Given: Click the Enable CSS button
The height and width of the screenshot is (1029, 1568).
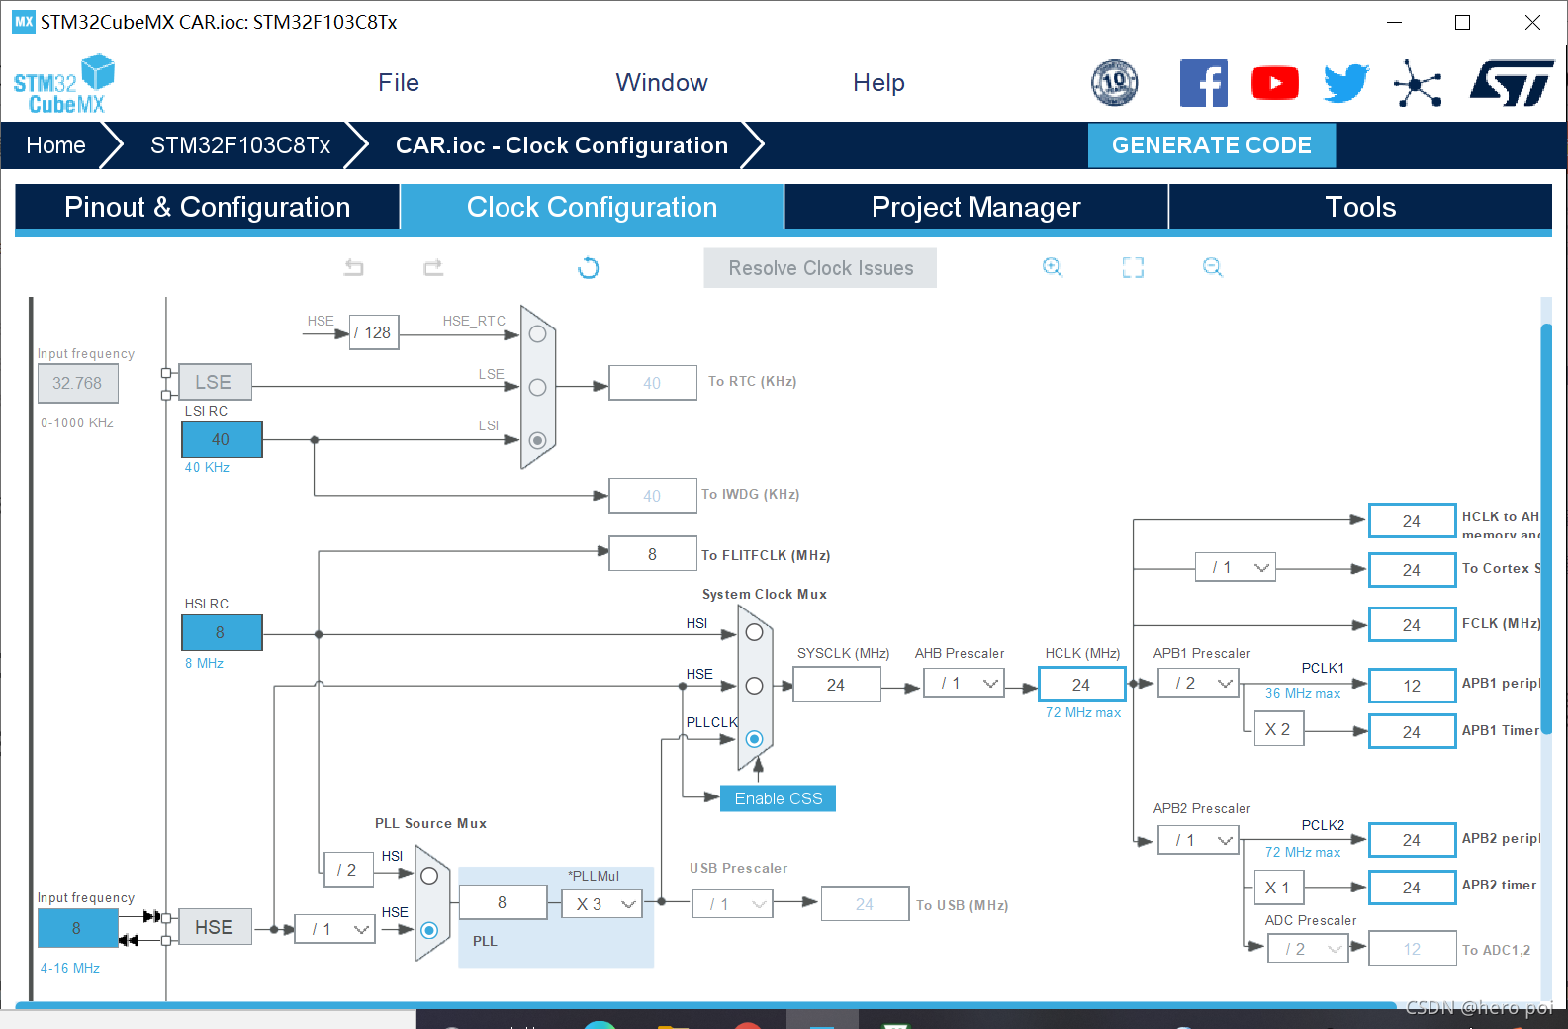Looking at the screenshot, I should point(778,798).
